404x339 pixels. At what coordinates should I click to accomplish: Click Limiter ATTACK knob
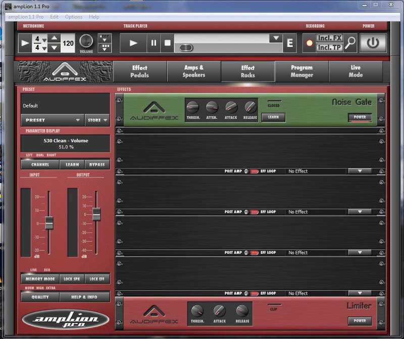[x=220, y=311]
